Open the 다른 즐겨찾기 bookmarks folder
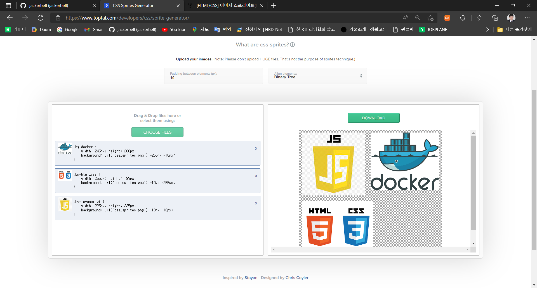The image size is (537, 288). tap(515, 30)
